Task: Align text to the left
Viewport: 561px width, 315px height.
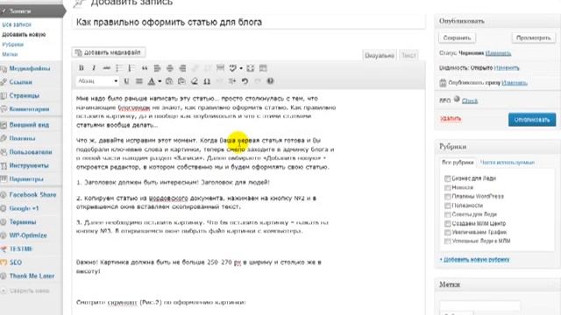Action: [x=157, y=68]
